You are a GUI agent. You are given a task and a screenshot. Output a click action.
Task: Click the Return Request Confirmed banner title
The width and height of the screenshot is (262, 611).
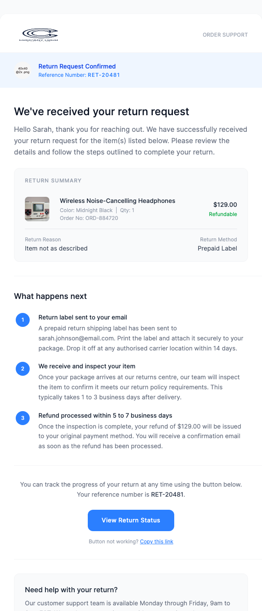point(77,66)
